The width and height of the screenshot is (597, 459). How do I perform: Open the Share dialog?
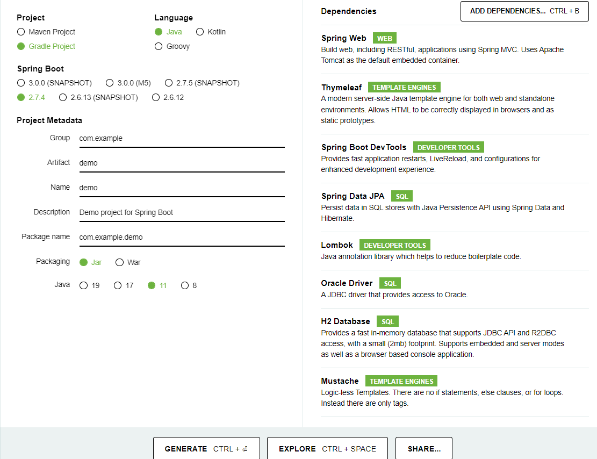(x=424, y=448)
